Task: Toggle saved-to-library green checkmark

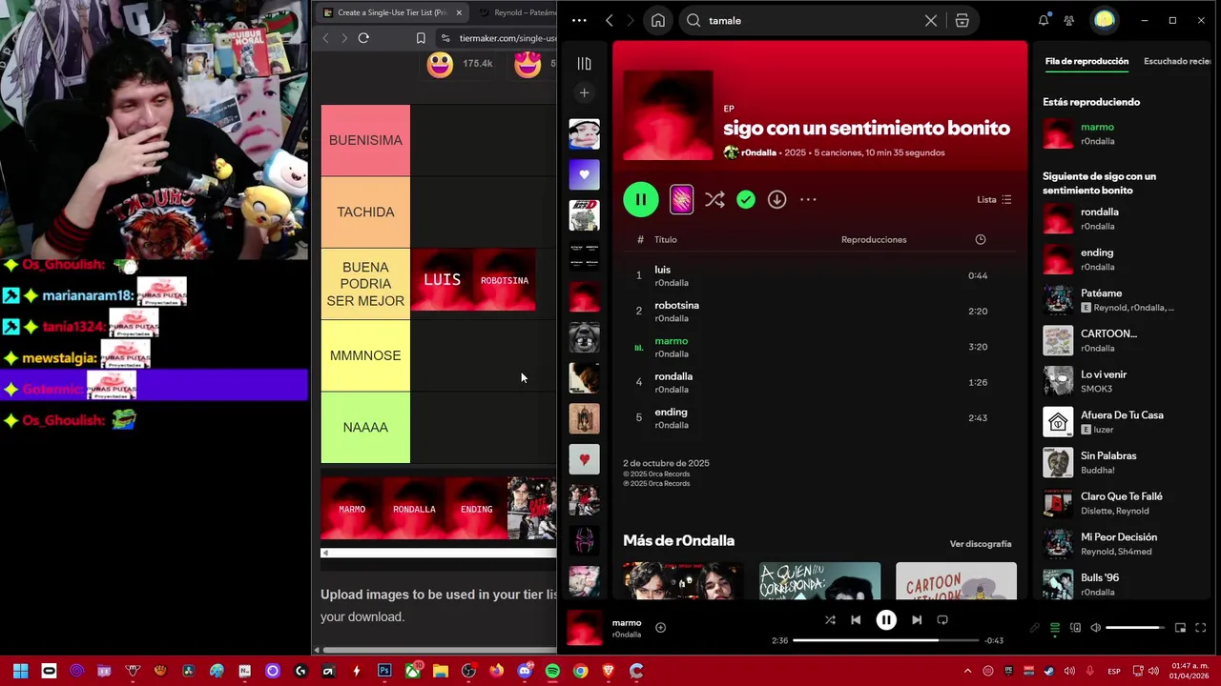Action: 746,199
